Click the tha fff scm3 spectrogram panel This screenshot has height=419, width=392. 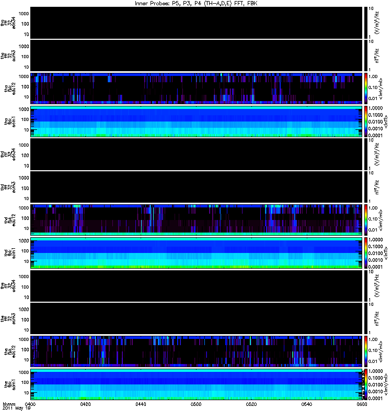point(196,56)
